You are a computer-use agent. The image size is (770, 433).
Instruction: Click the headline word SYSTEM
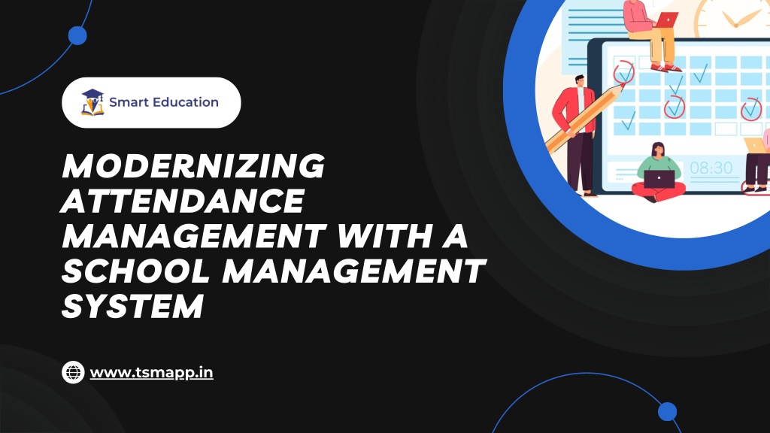(x=132, y=307)
